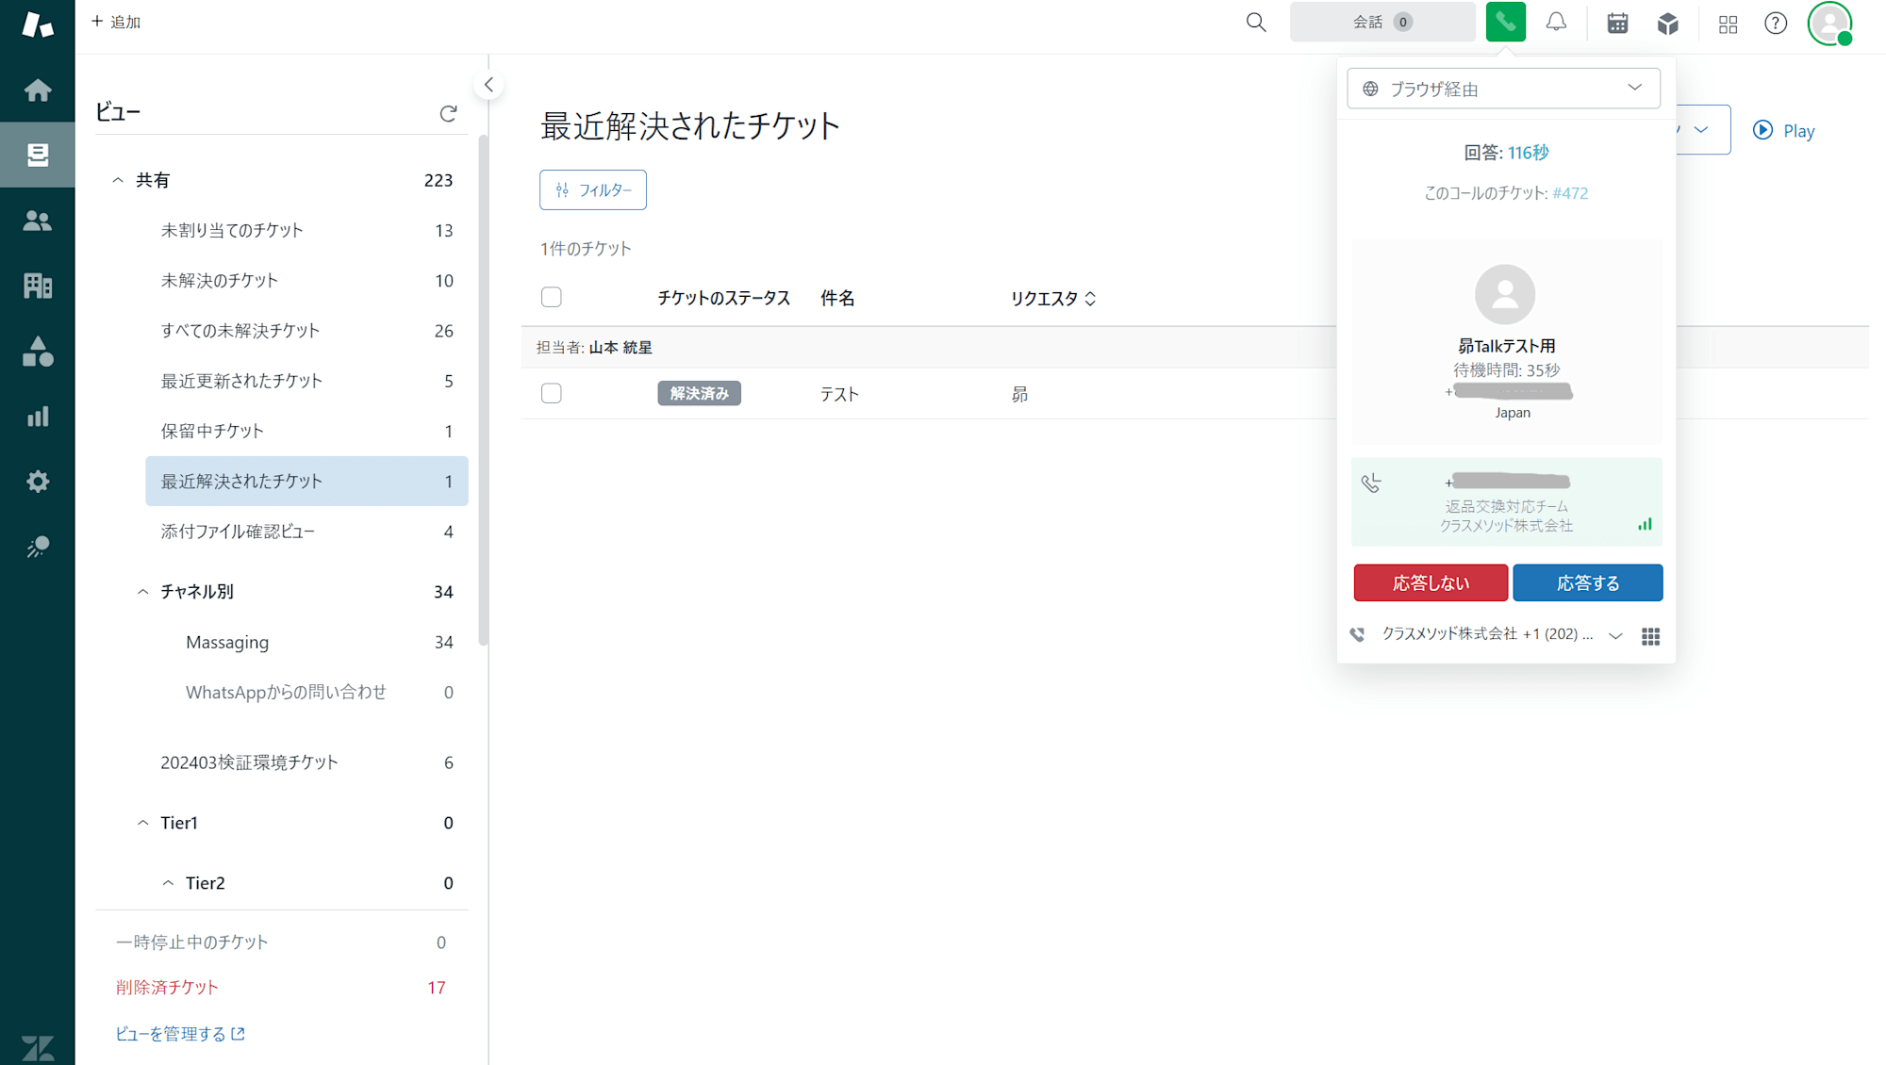Click the チケットのステータス column header

coord(723,299)
